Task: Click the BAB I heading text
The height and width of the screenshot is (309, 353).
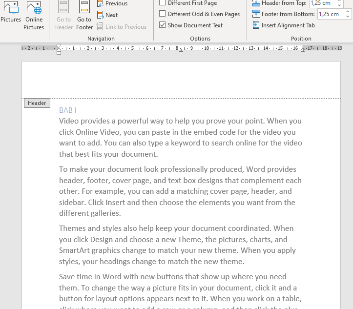Action: point(68,110)
